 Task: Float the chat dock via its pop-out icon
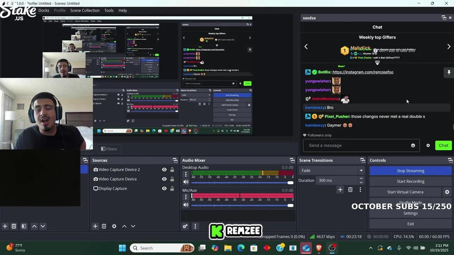point(444,18)
